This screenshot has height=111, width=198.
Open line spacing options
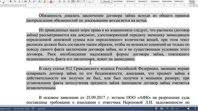click(78, 1)
